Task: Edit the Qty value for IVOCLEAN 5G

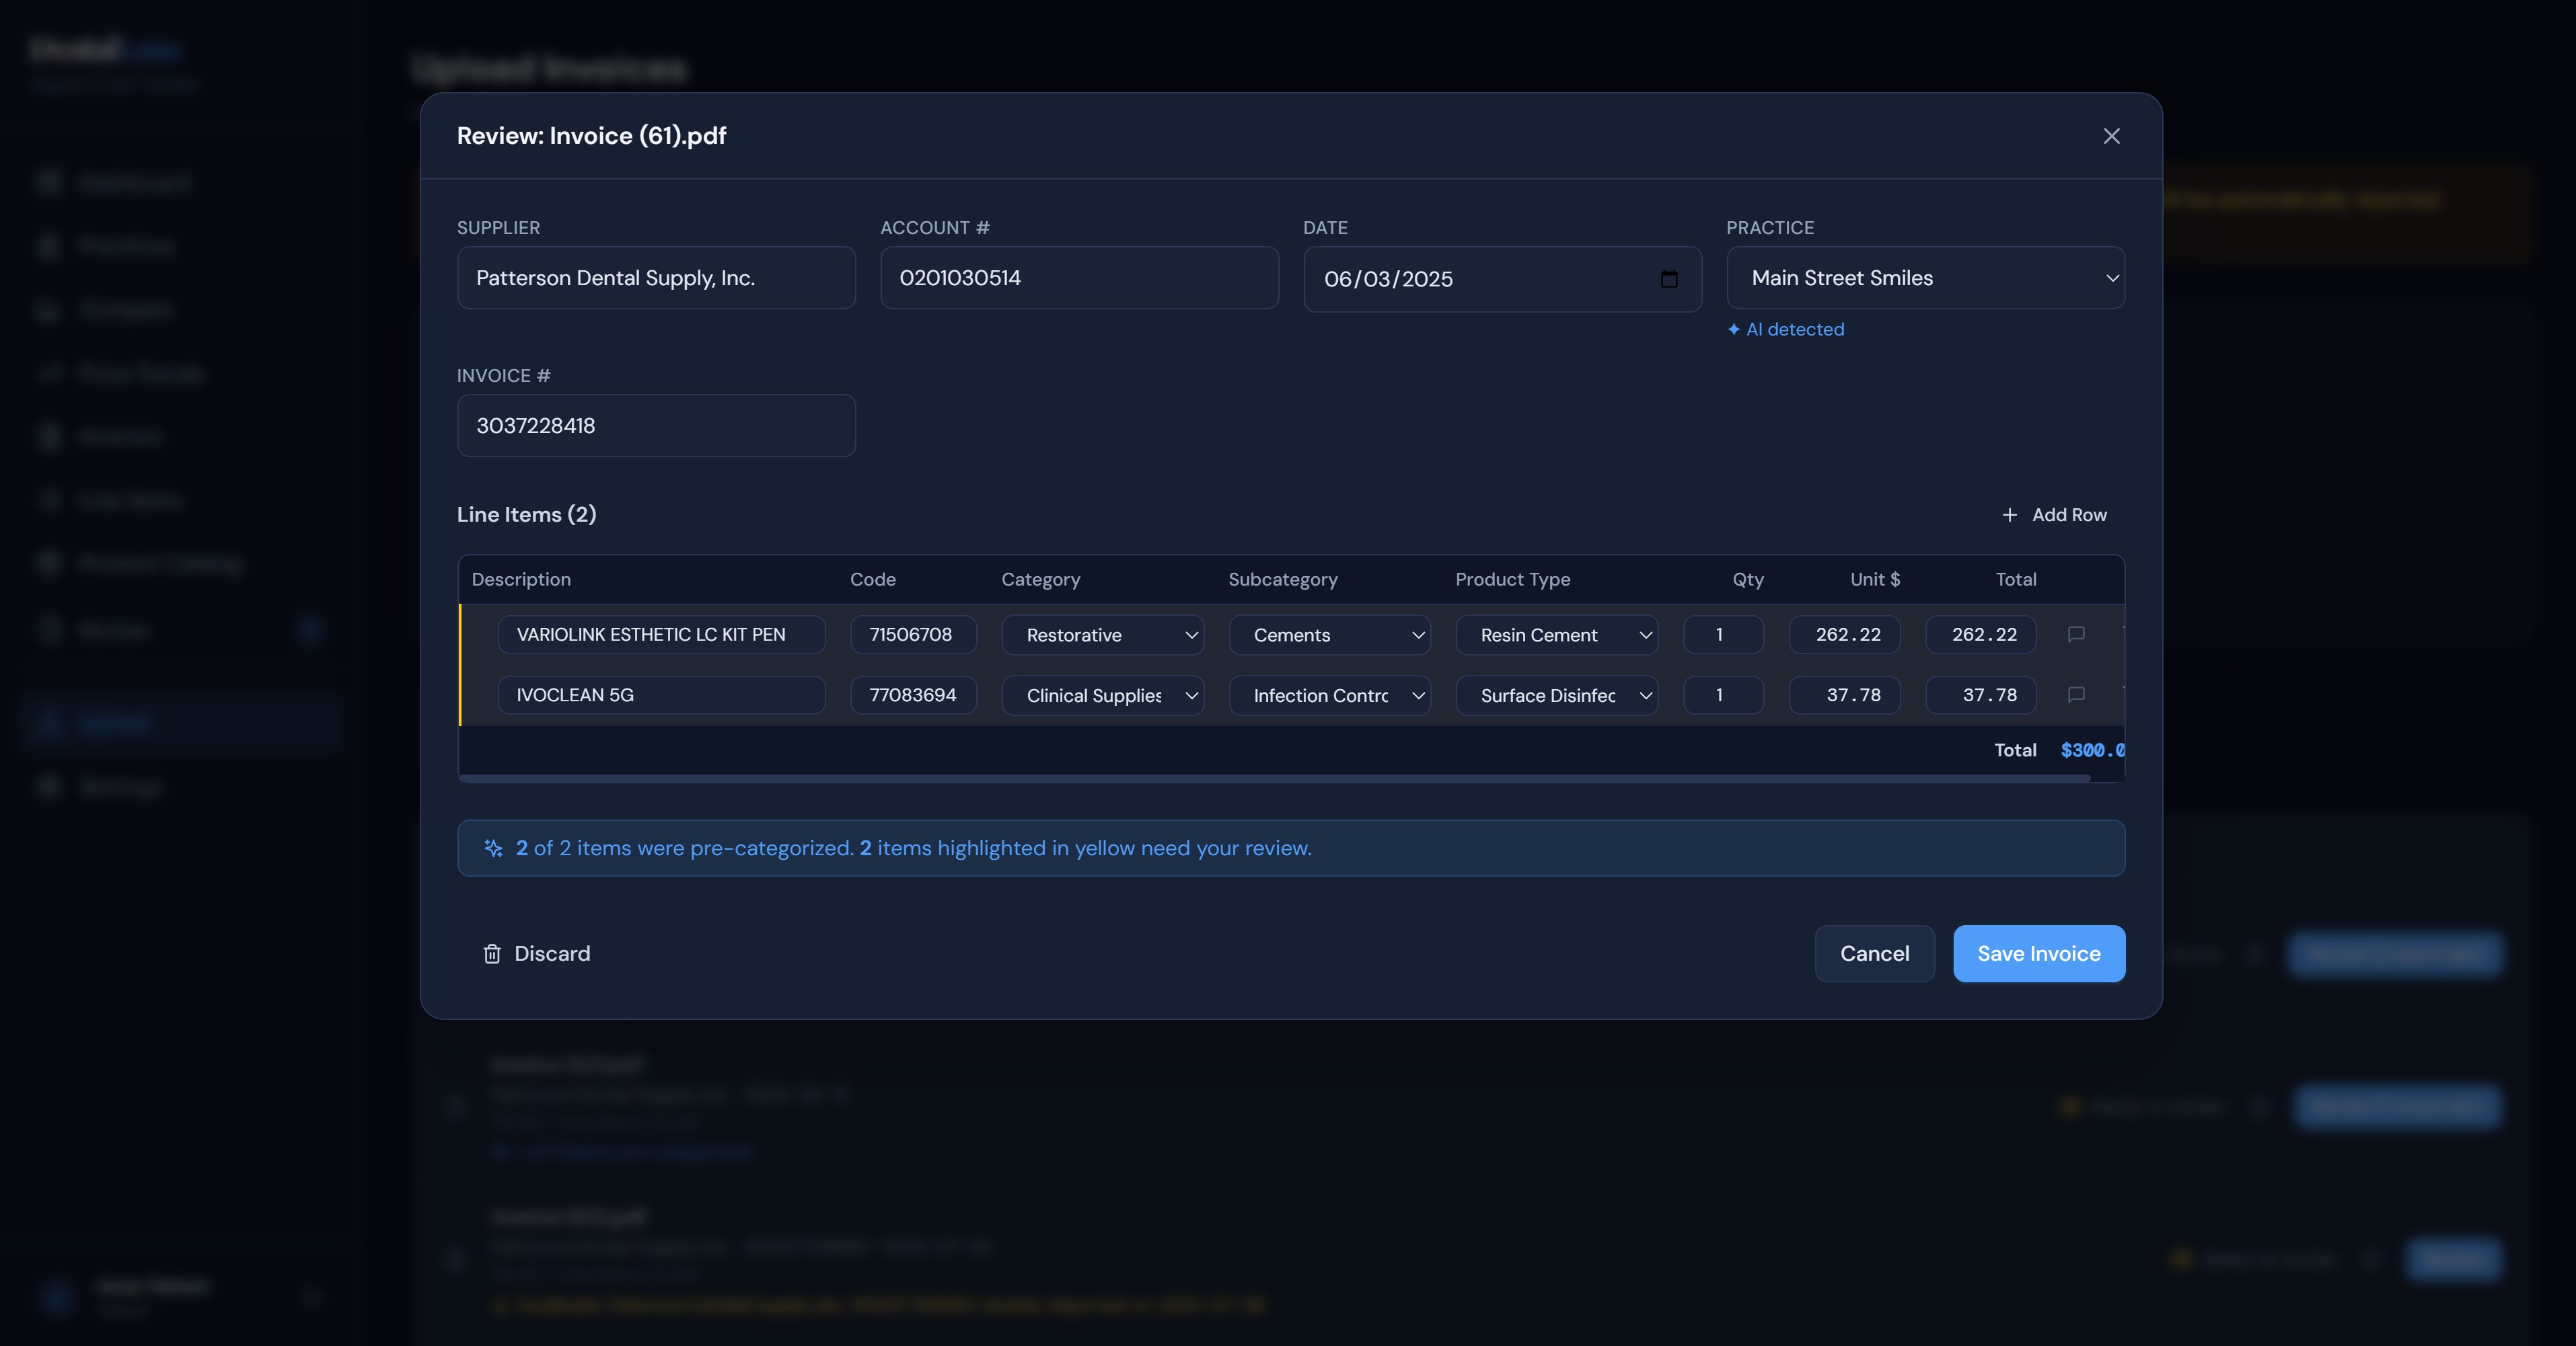Action: click(1722, 695)
